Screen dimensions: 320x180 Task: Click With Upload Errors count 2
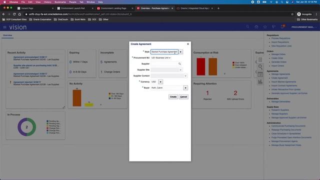coord(235,93)
